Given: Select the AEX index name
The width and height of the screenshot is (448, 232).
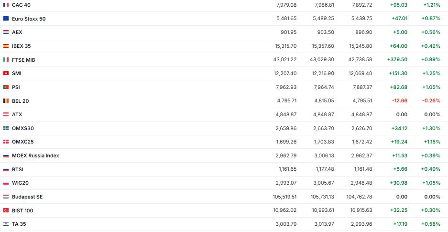Looking at the screenshot, I should (17, 32).
